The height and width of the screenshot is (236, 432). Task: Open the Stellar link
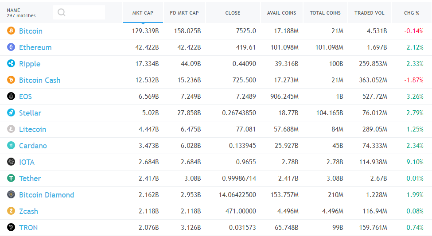pyautogui.click(x=30, y=113)
